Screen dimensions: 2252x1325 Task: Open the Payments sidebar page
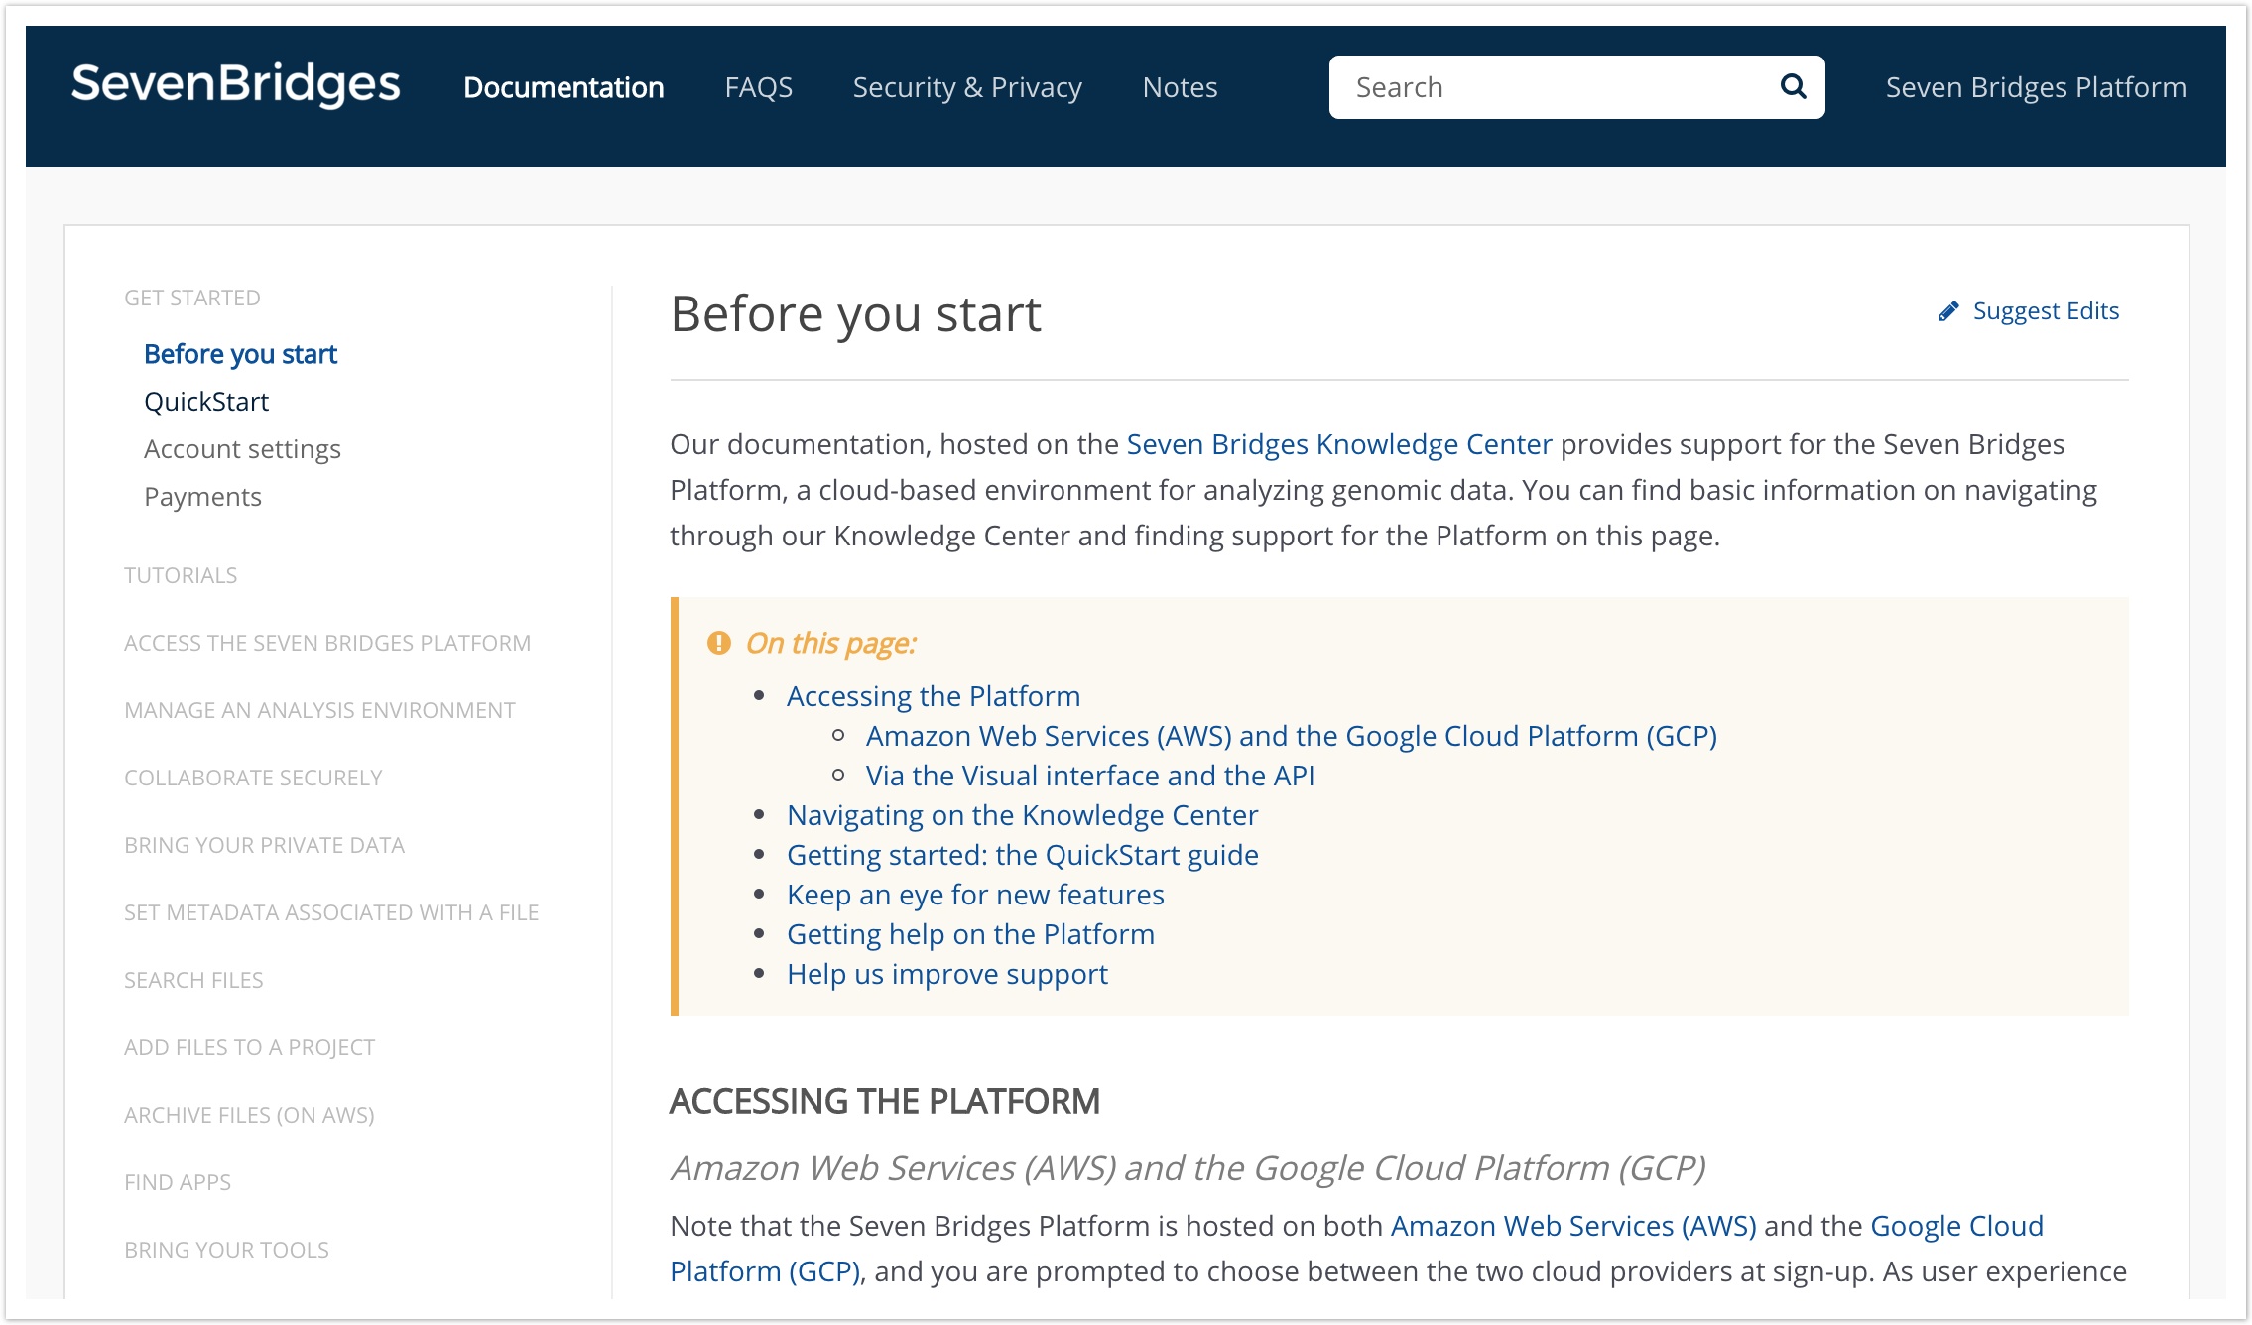[202, 497]
